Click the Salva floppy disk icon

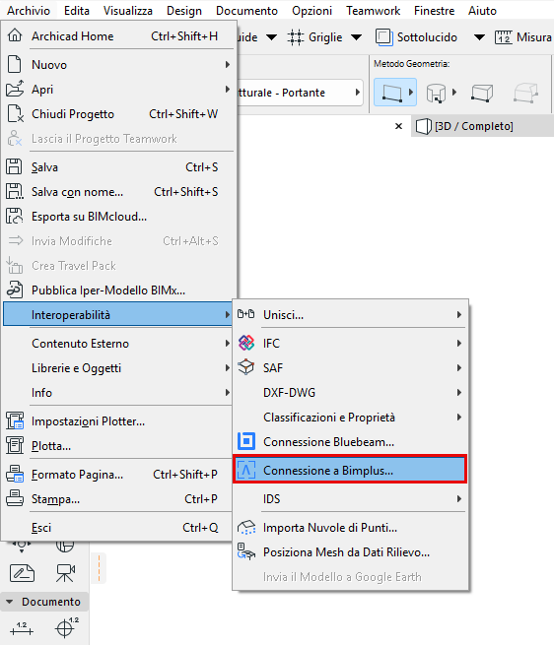pos(14,167)
